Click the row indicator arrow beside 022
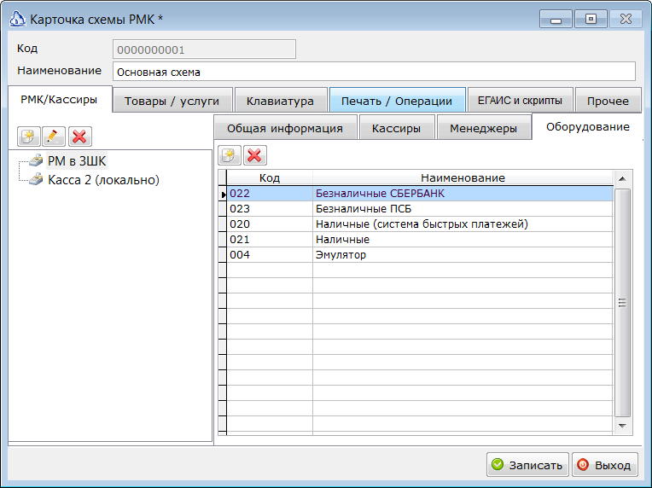The width and height of the screenshot is (652, 488). (223, 194)
